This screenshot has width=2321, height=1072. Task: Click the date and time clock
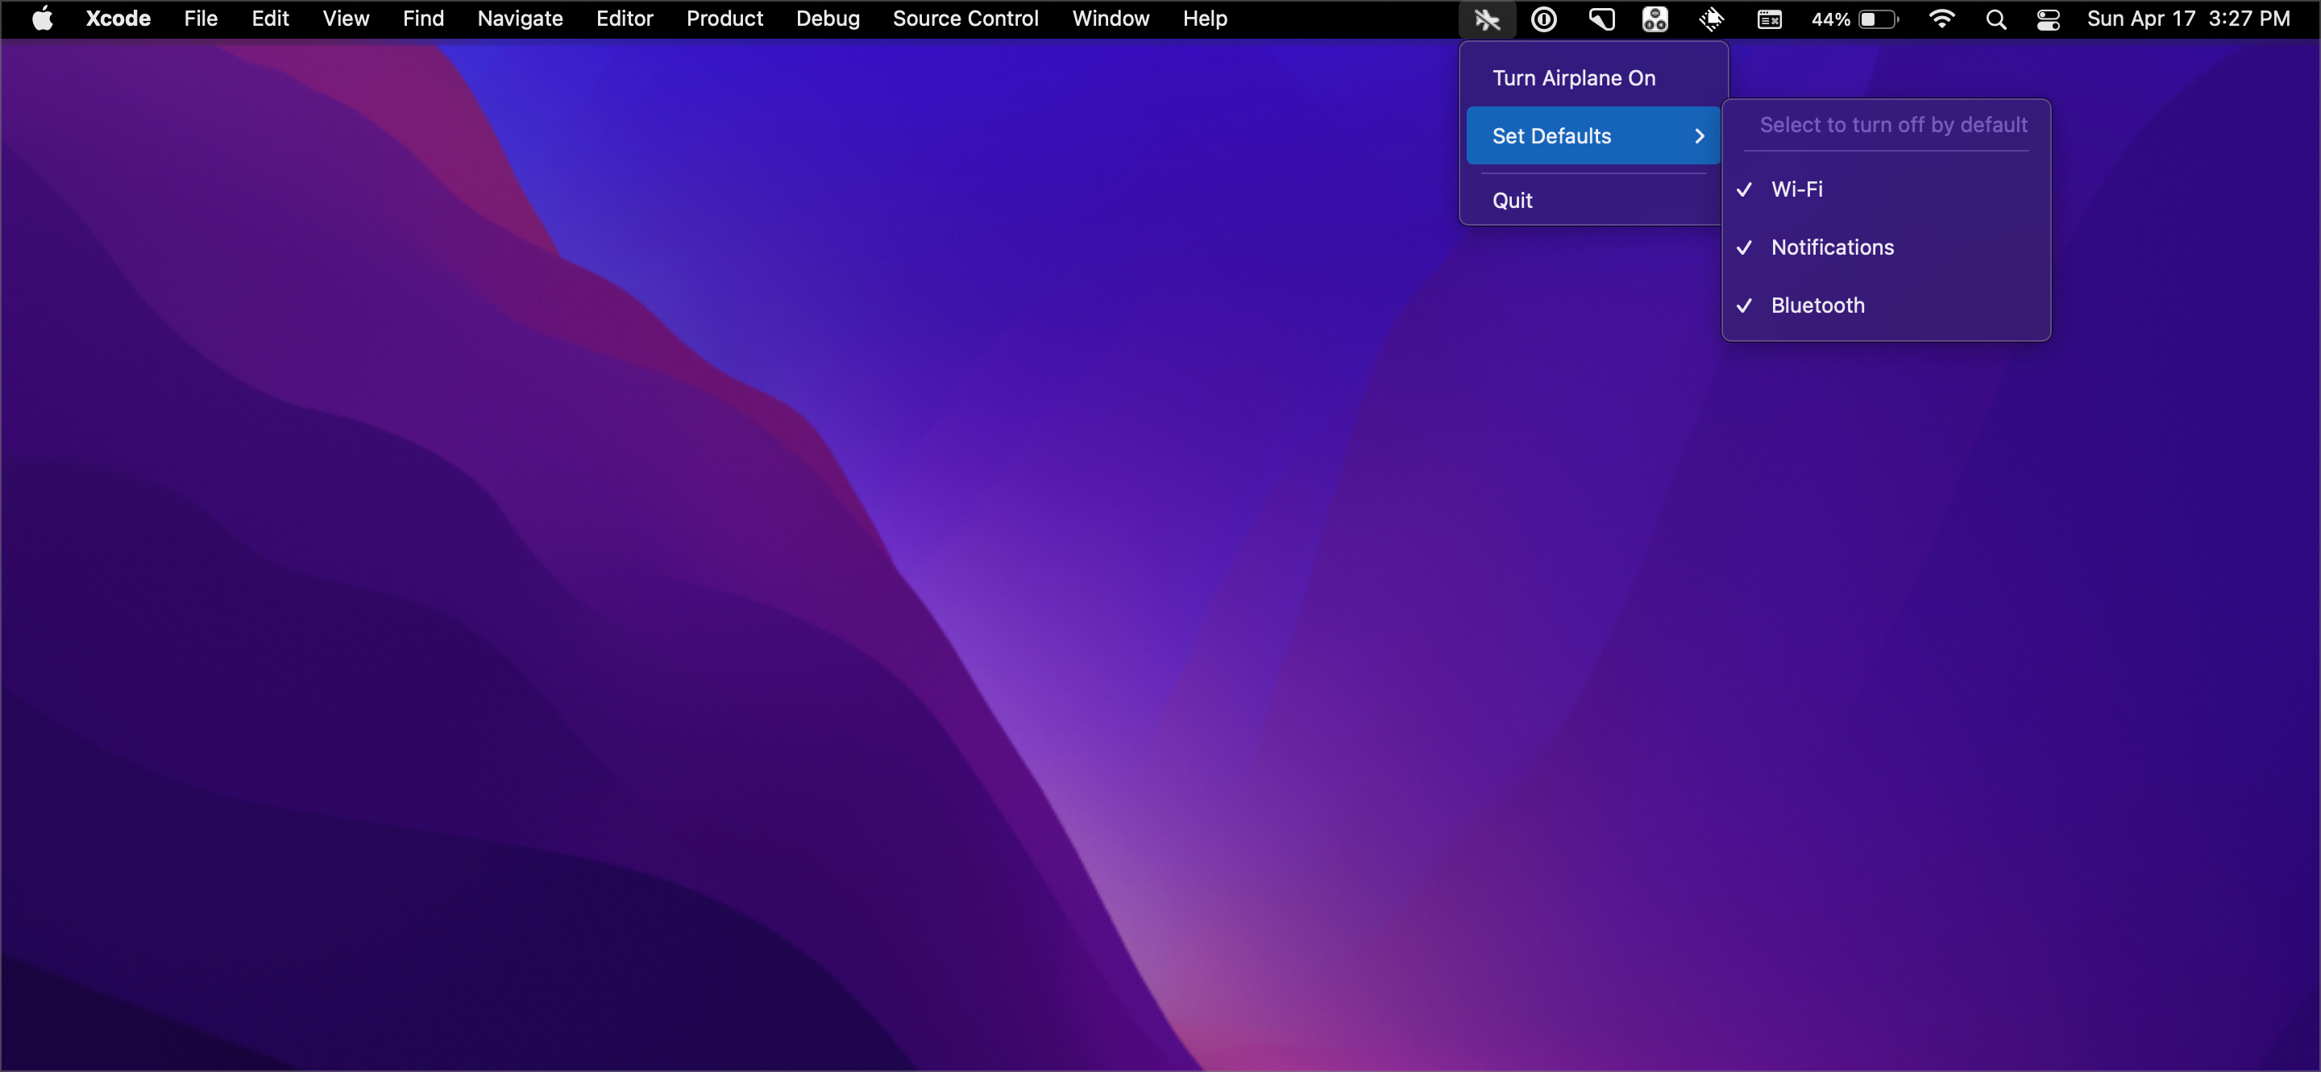click(x=2188, y=19)
